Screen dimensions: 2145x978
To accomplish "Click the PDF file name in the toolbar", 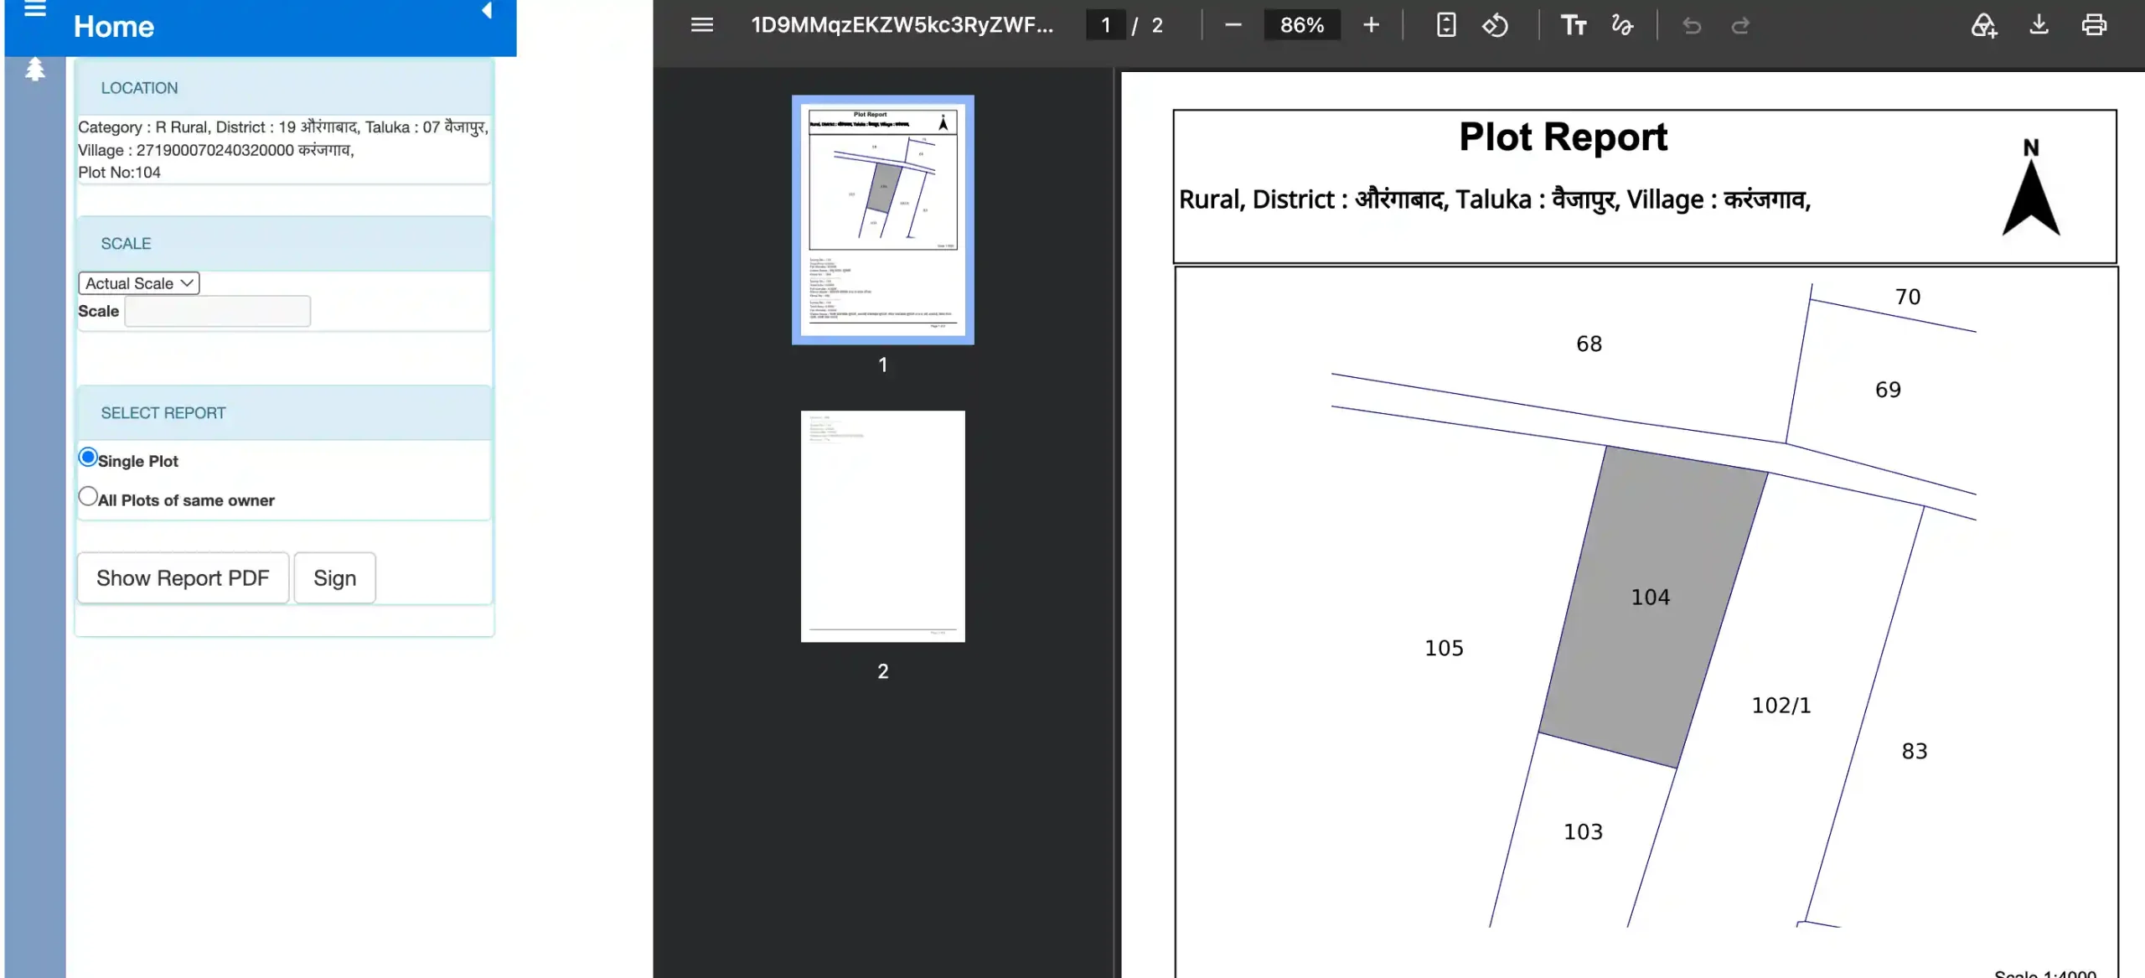I will pyautogui.click(x=902, y=25).
